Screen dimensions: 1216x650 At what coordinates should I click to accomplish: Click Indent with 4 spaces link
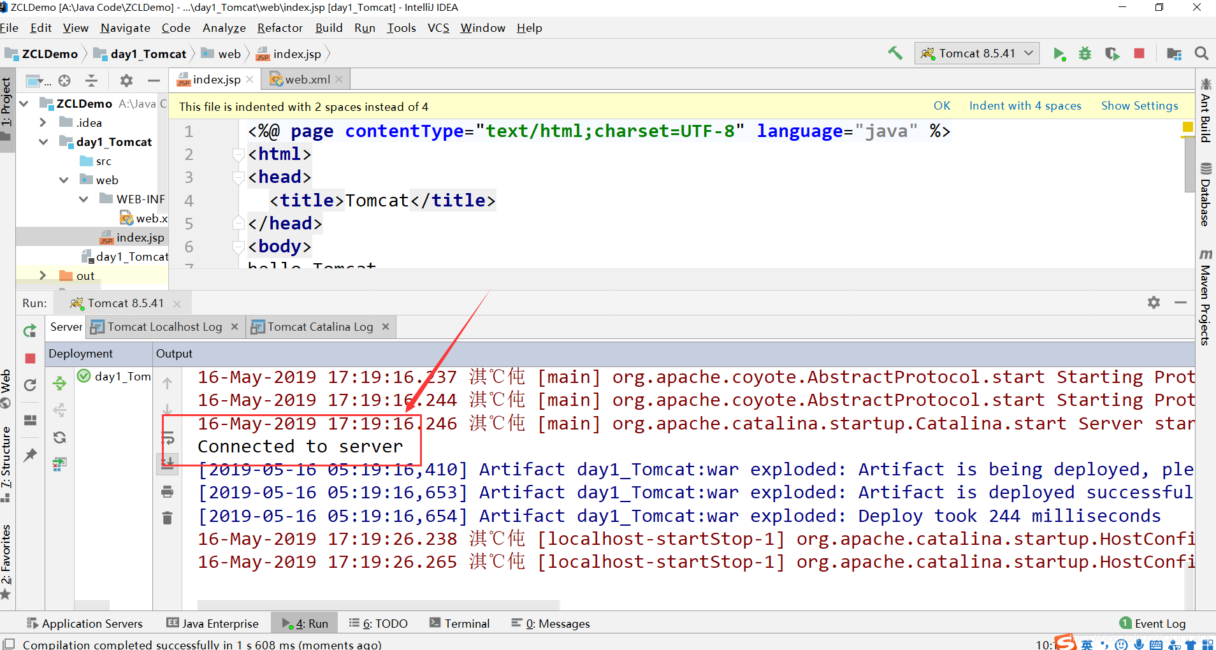pos(1025,106)
